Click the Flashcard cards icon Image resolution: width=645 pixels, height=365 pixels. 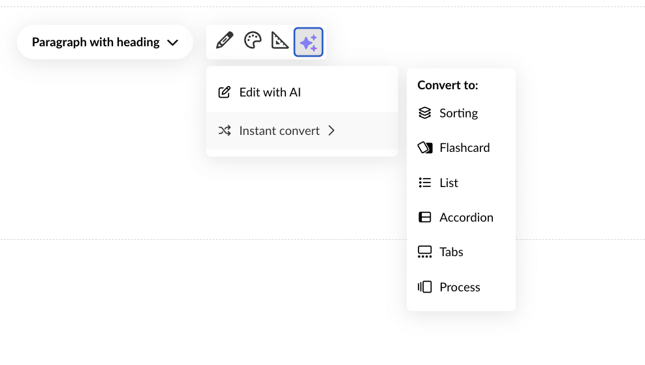click(x=425, y=148)
